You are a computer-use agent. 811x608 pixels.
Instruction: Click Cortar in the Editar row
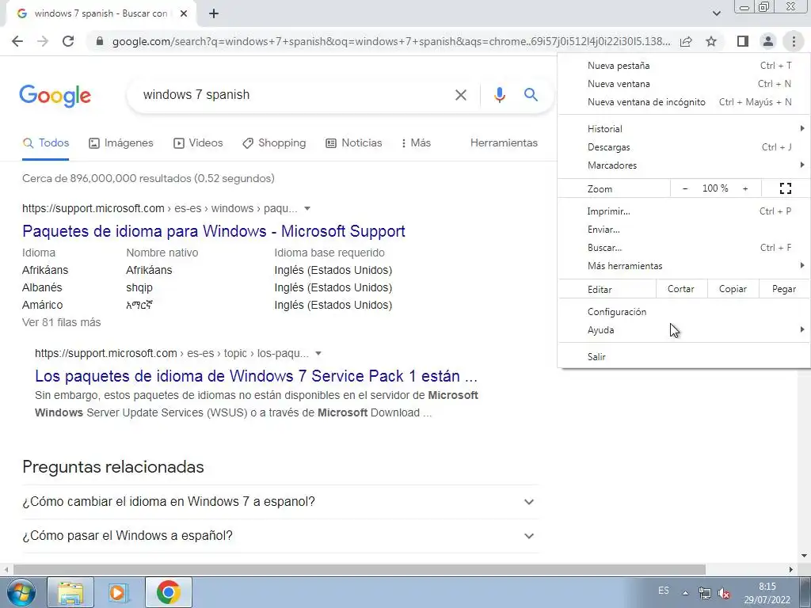point(680,289)
